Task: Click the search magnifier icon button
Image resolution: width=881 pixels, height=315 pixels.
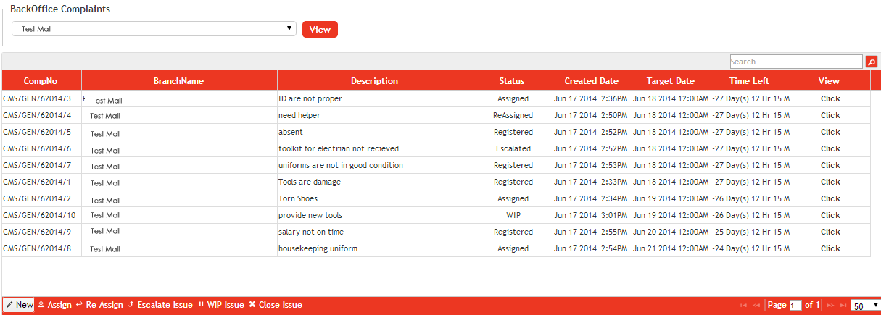Action: [872, 62]
